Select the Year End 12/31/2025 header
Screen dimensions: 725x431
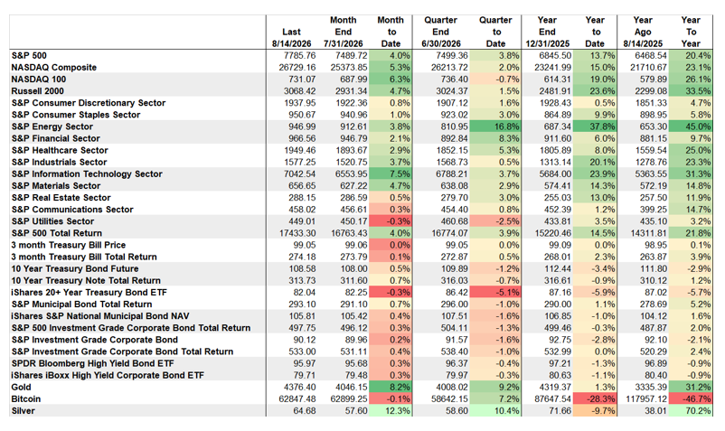[548, 32]
